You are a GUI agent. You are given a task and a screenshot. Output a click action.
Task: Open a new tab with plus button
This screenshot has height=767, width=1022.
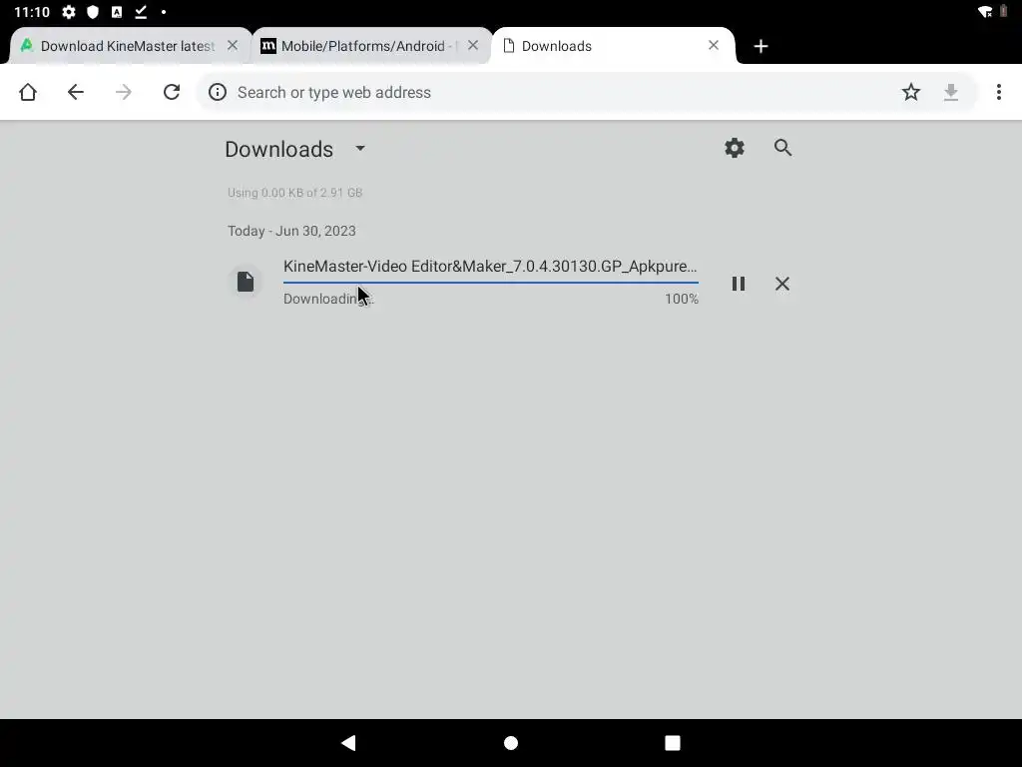point(761,46)
